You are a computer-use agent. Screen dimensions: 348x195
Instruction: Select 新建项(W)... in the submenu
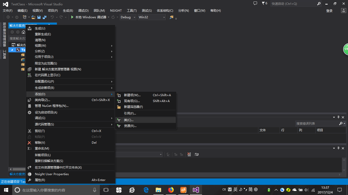[x=145, y=95]
